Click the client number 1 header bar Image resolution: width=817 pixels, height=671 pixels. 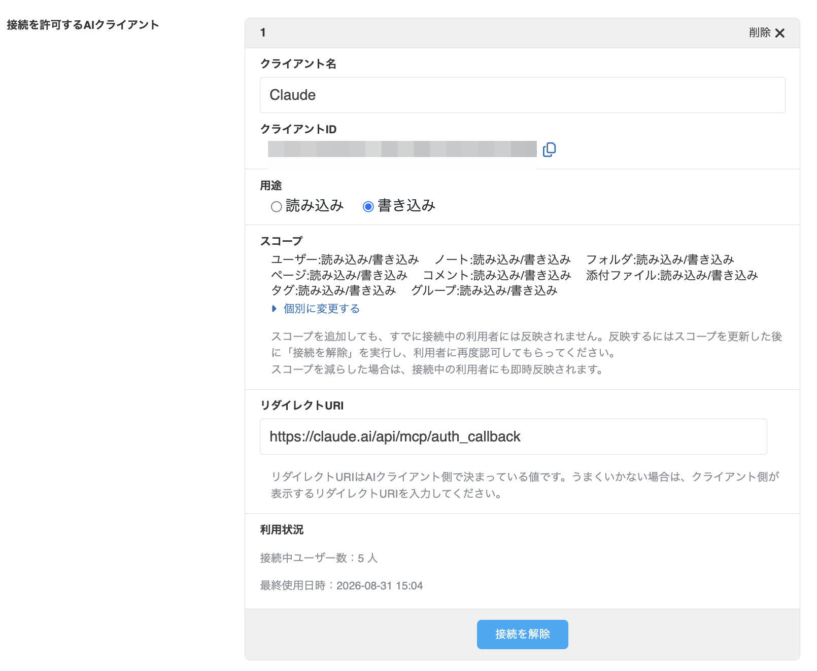point(522,33)
